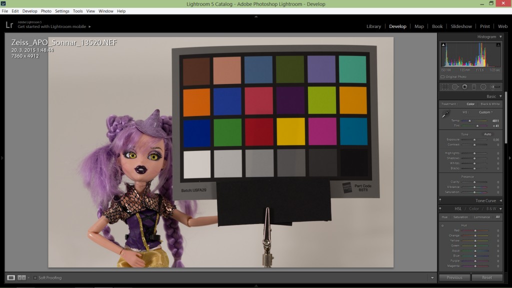This screenshot has height=288, width=512.
Task: Collapse the Basic panel
Action: (x=500, y=96)
